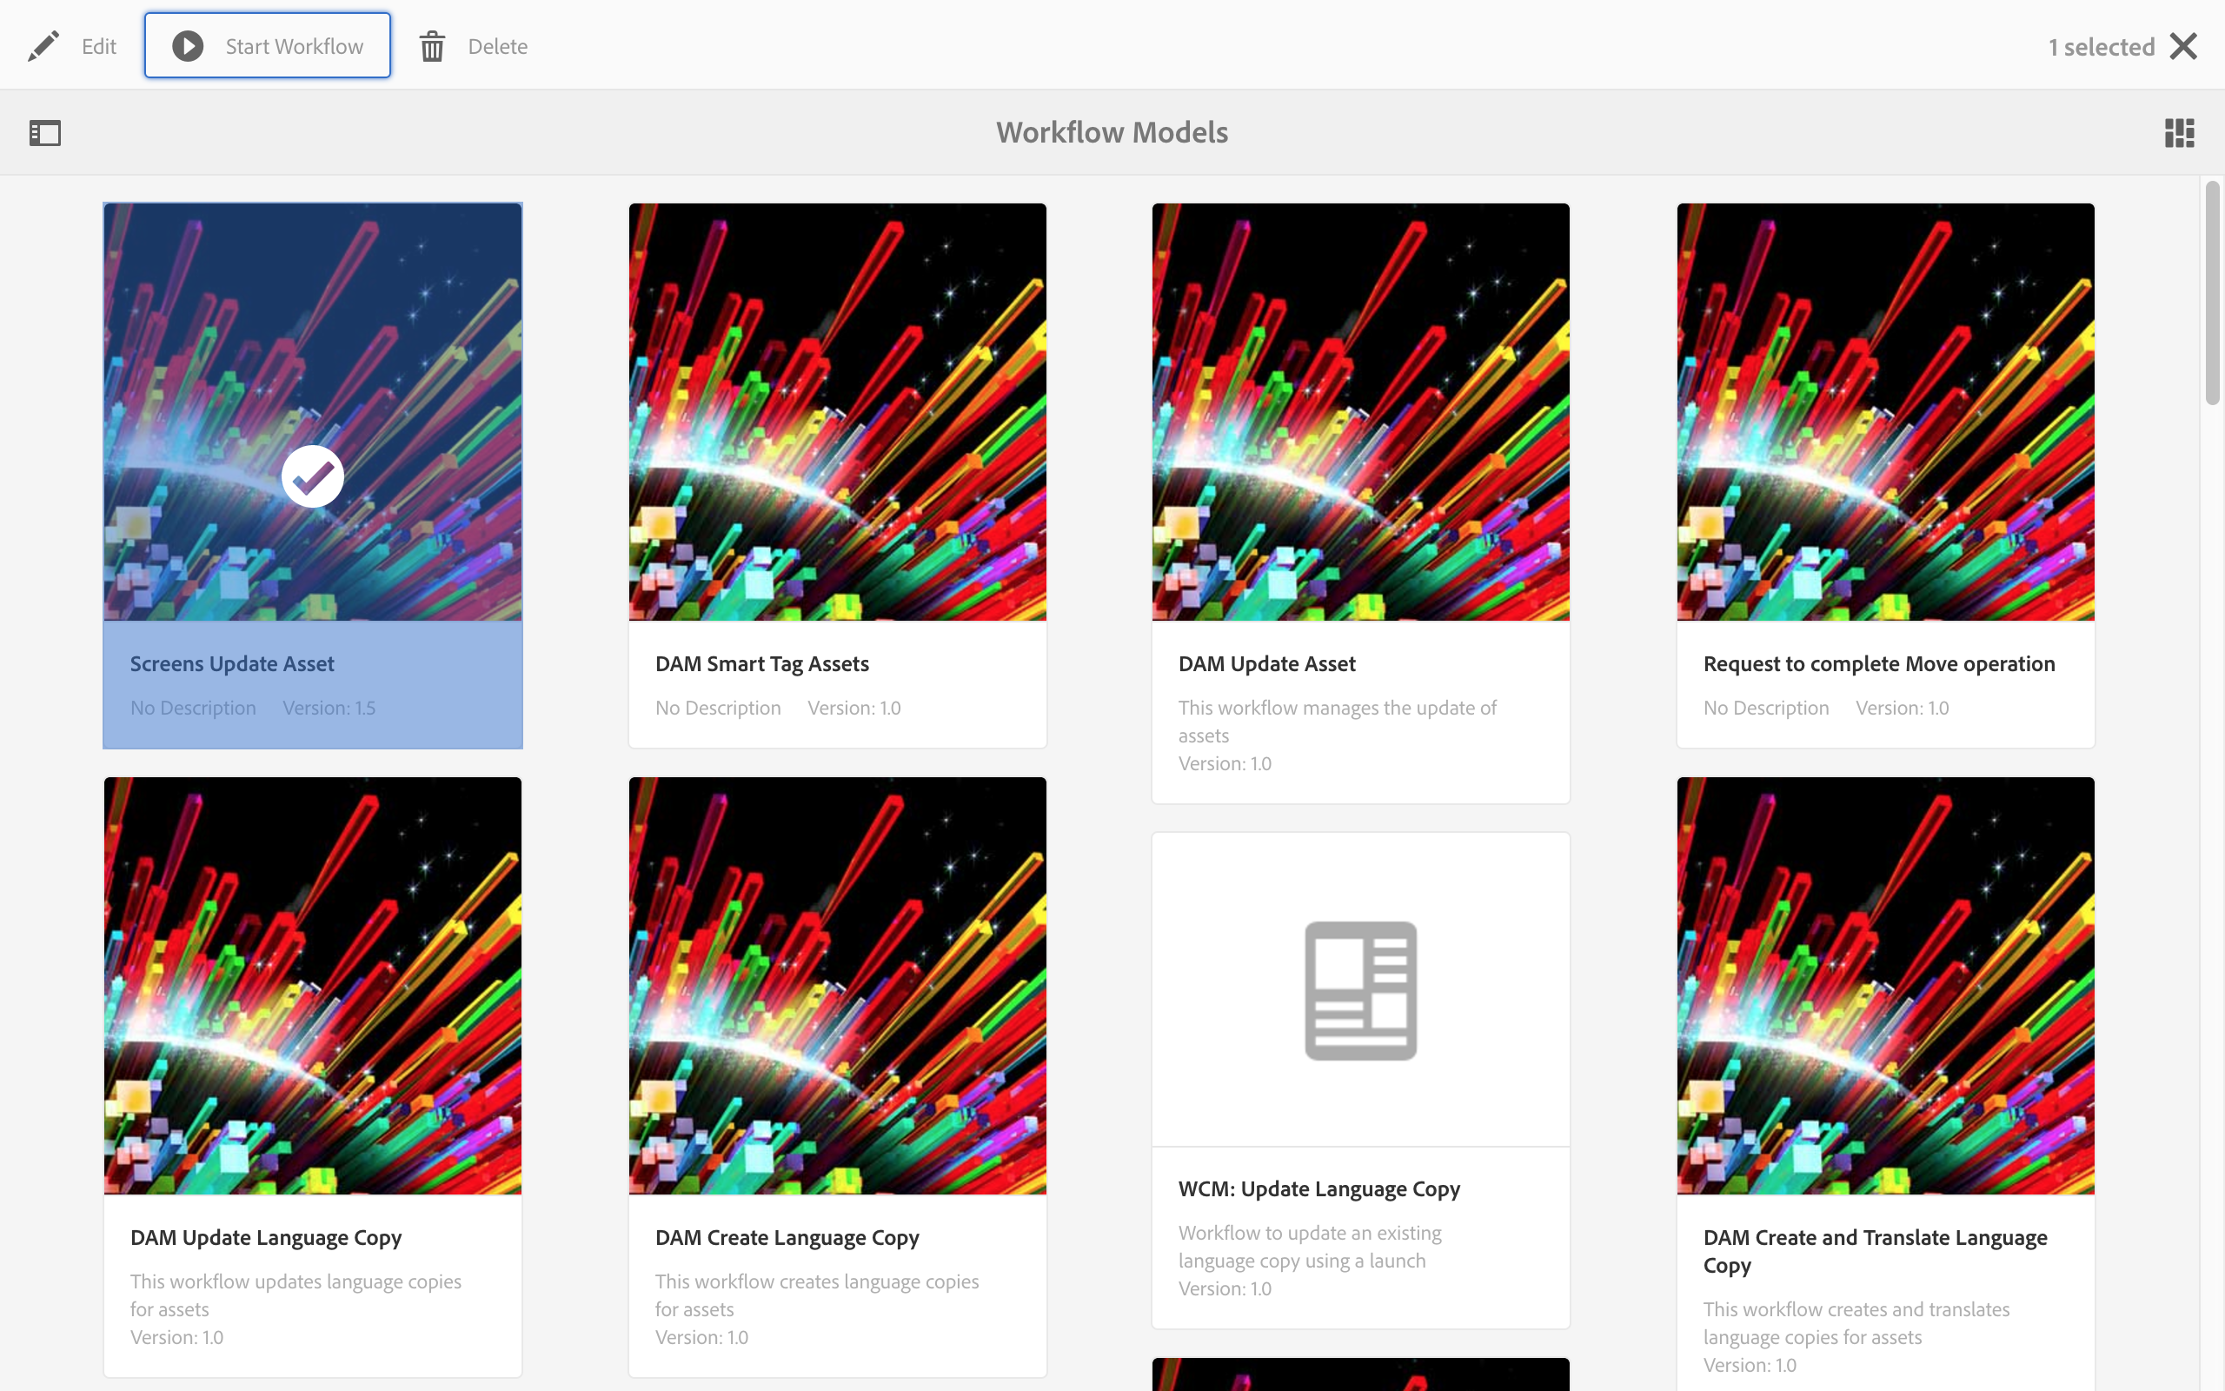Image resolution: width=2225 pixels, height=1391 pixels.
Task: Select the DAM Create Language Copy thumbnail
Action: click(837, 985)
